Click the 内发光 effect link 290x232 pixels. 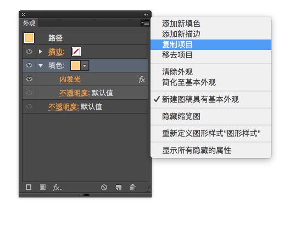(x=70, y=80)
